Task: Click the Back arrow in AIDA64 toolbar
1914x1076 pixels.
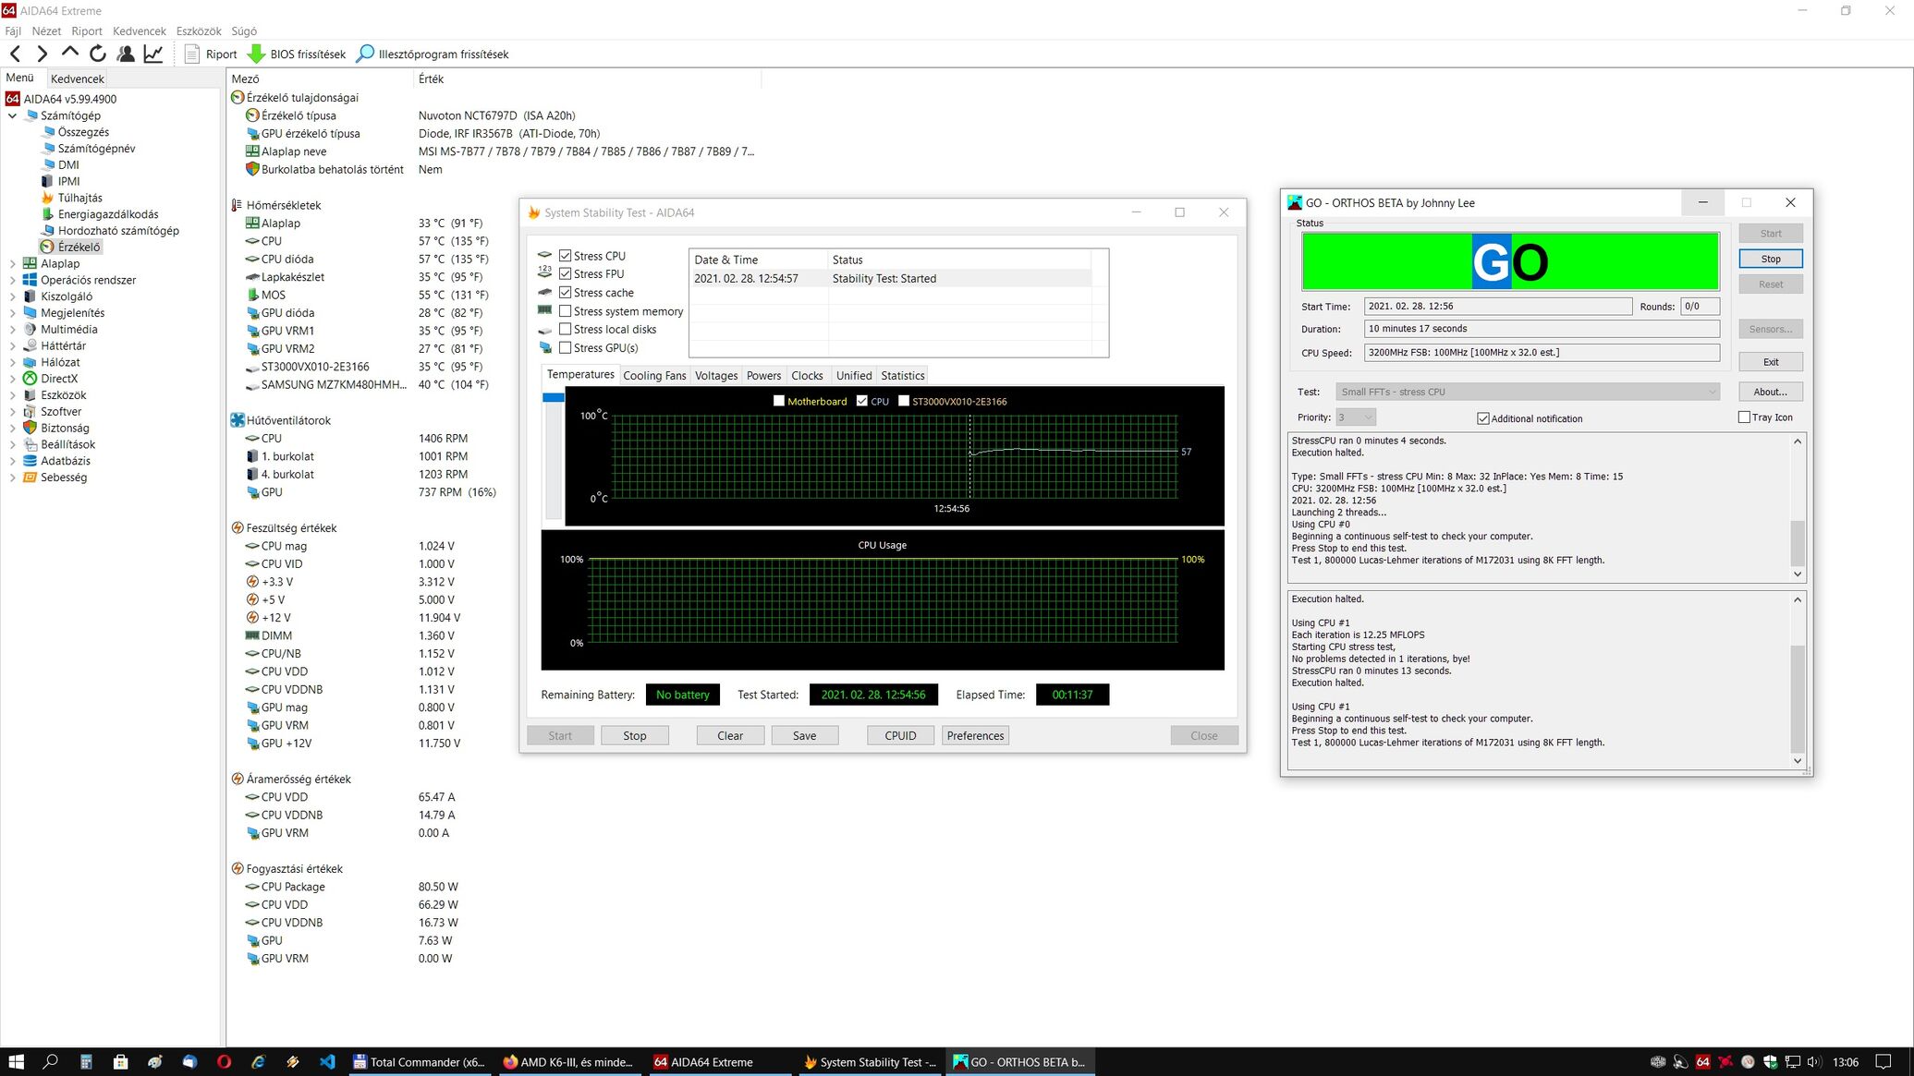Action: pyautogui.click(x=16, y=54)
